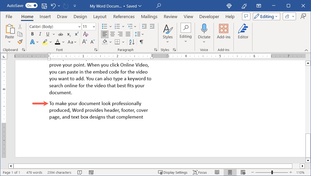The image size is (311, 176).
Task: Click the Clear All Formatting icon
Action: [x=86, y=34]
